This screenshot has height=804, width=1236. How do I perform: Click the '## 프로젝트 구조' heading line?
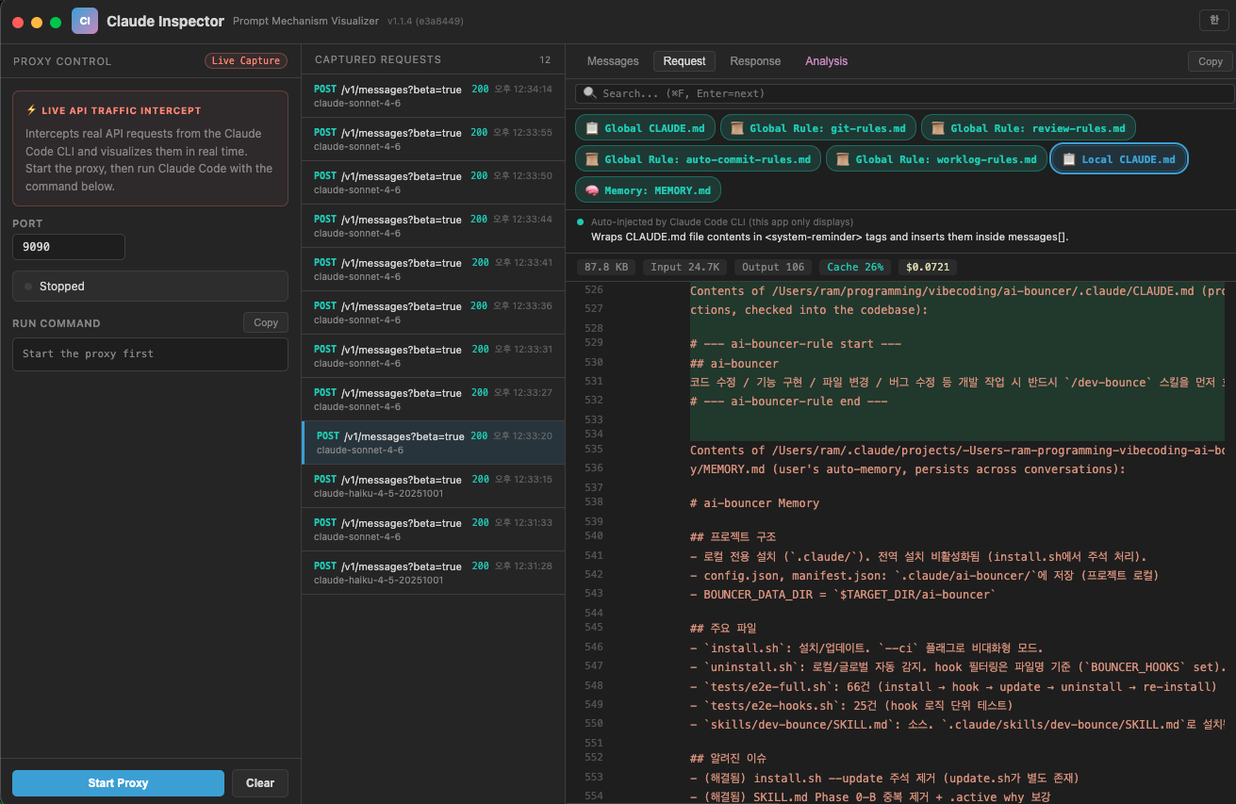(733, 537)
